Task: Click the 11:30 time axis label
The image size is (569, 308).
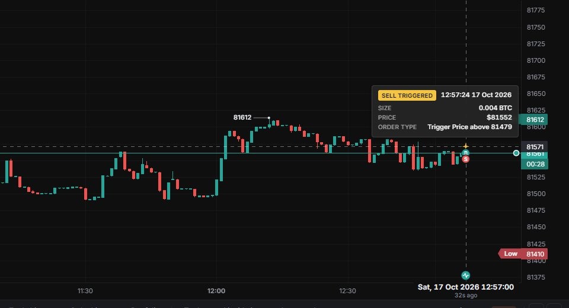Action: click(85, 291)
